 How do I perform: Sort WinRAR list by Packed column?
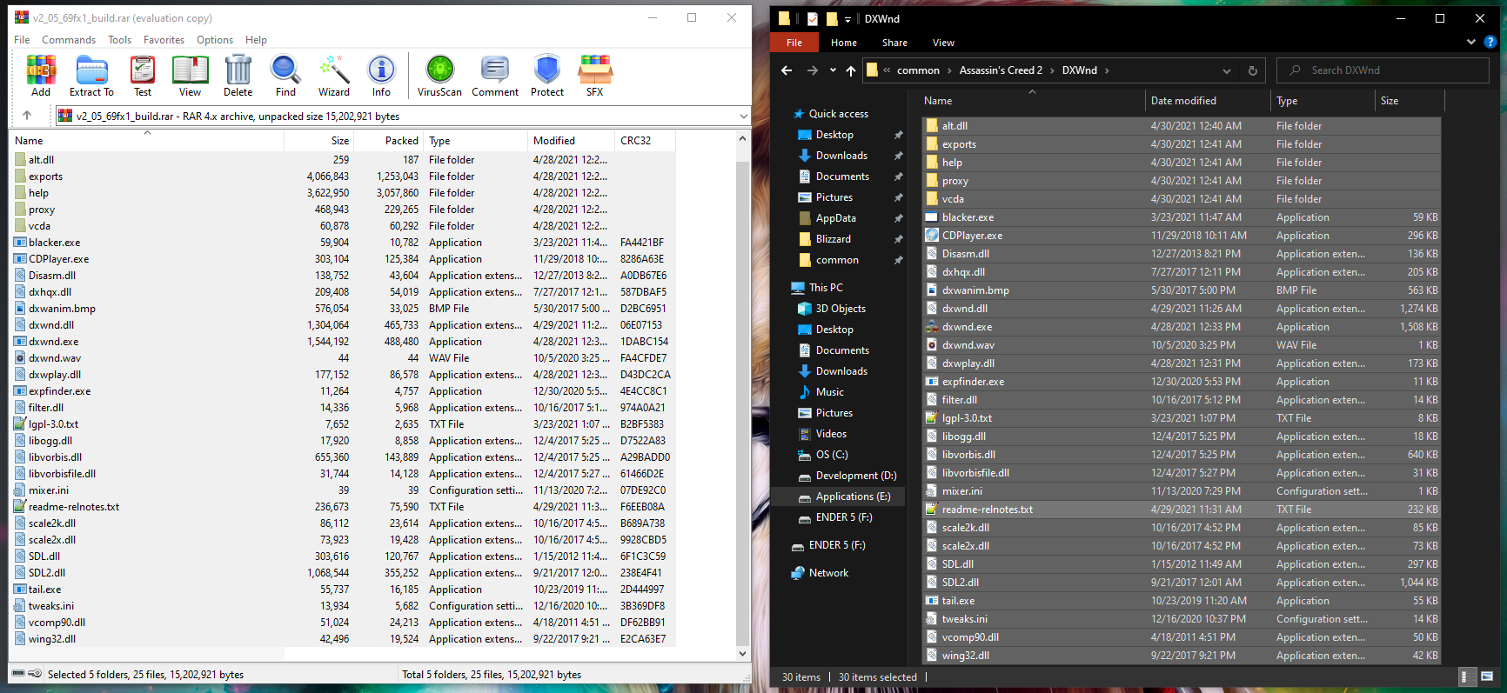point(388,141)
